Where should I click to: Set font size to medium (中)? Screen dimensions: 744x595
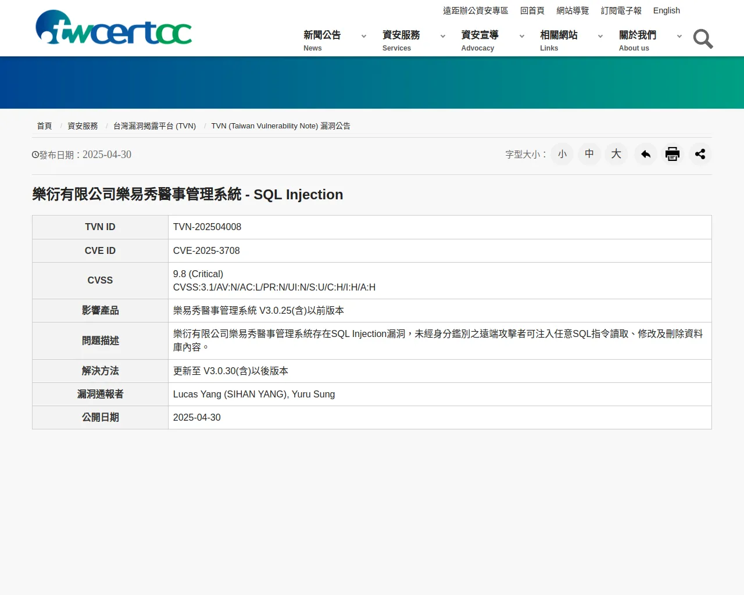[x=589, y=154]
